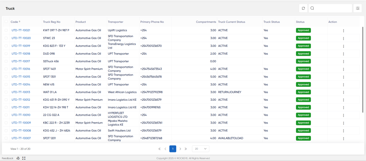Check the row checkbox for UTD-TT-10016
This screenshot has height=161, width=366.
point(6,69)
